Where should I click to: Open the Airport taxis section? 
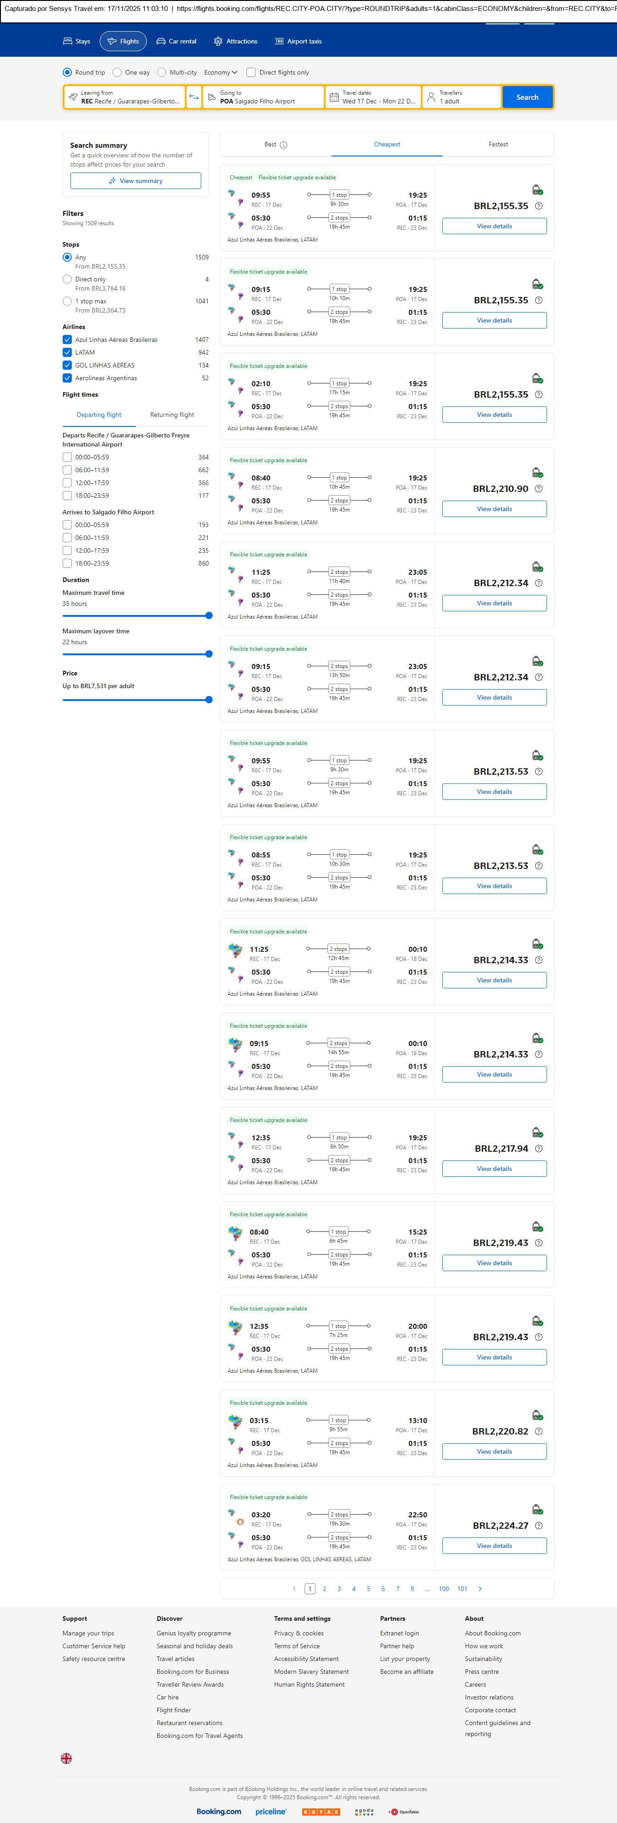coord(298,42)
